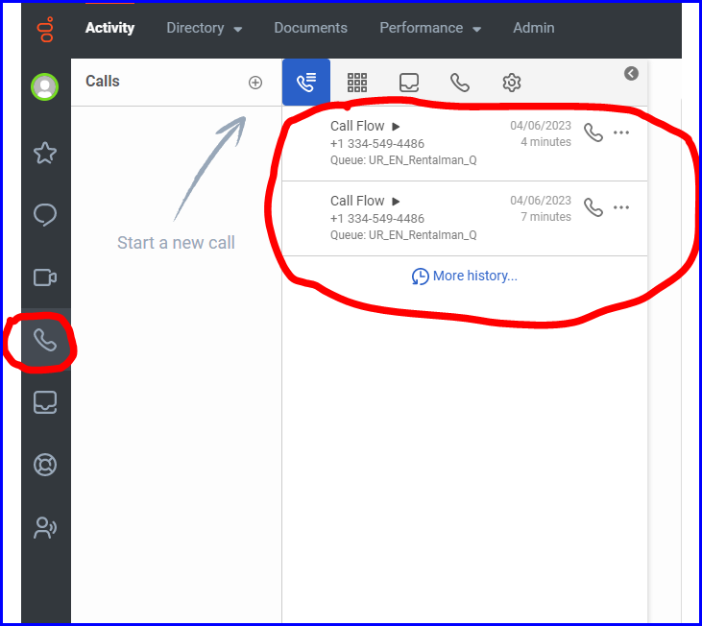Open the Inbox tray sidebar icon
The image size is (702, 626).
click(45, 402)
